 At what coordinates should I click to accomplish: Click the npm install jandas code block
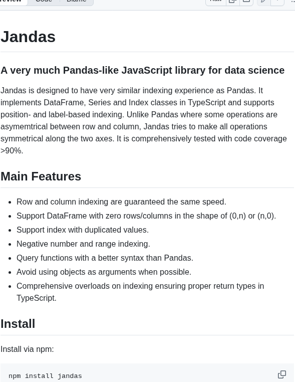147,374
